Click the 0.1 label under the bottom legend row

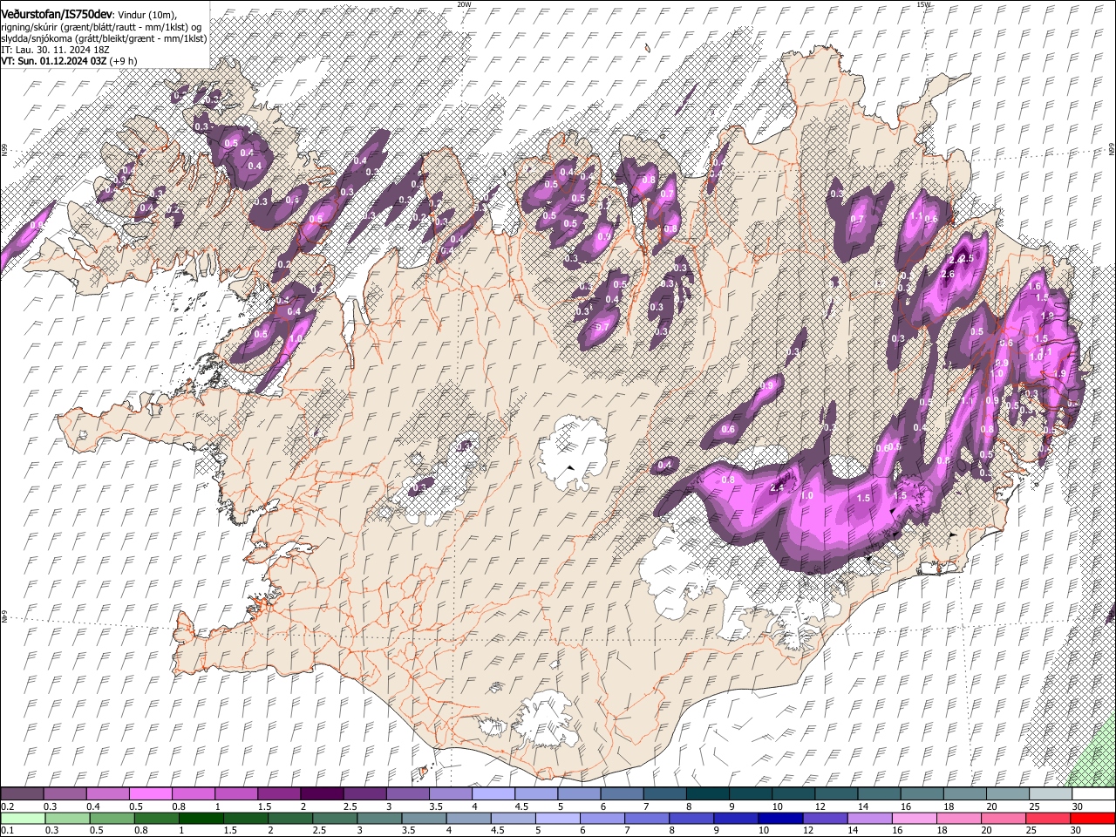8,831
